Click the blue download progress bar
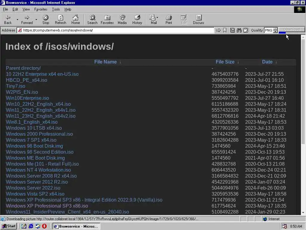The height and width of the screenshot is (230, 306). 282,33
